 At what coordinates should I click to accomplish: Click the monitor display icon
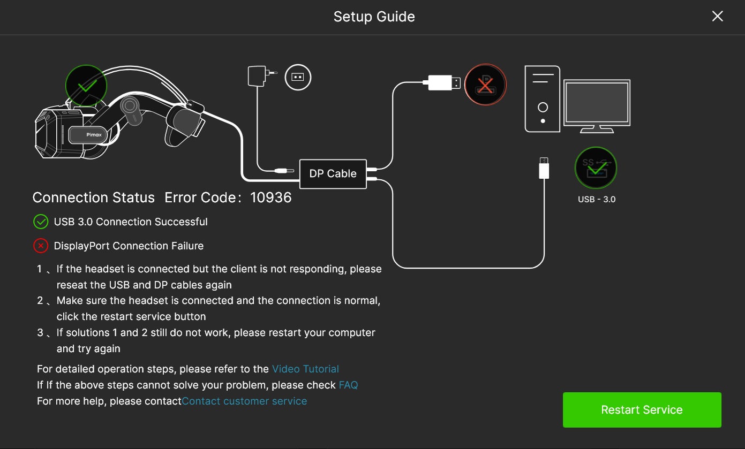coord(597,105)
